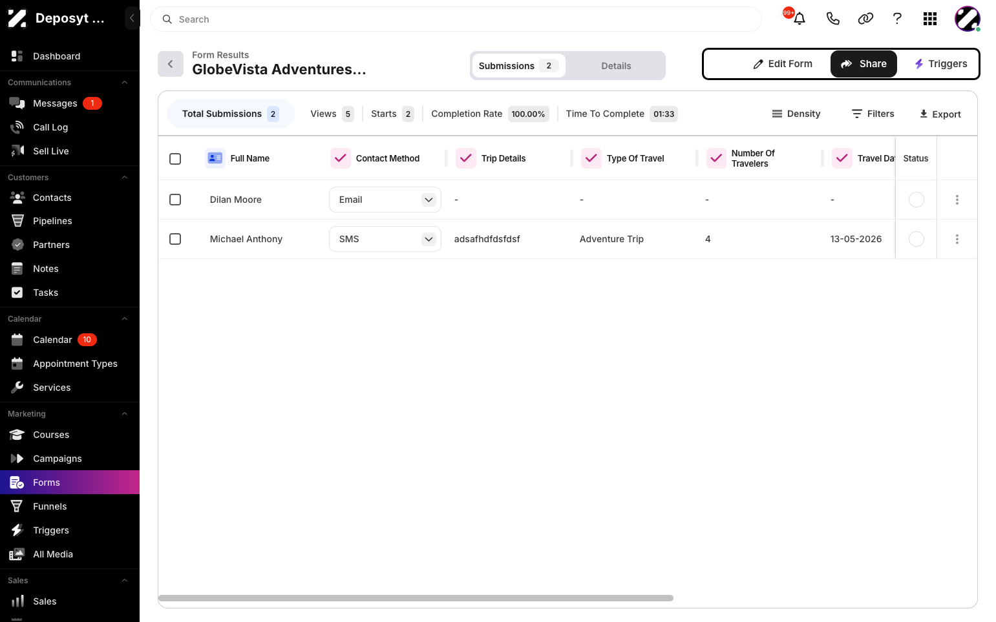
Task: Toggle the status circle for Michael Anthony
Action: [917, 239]
